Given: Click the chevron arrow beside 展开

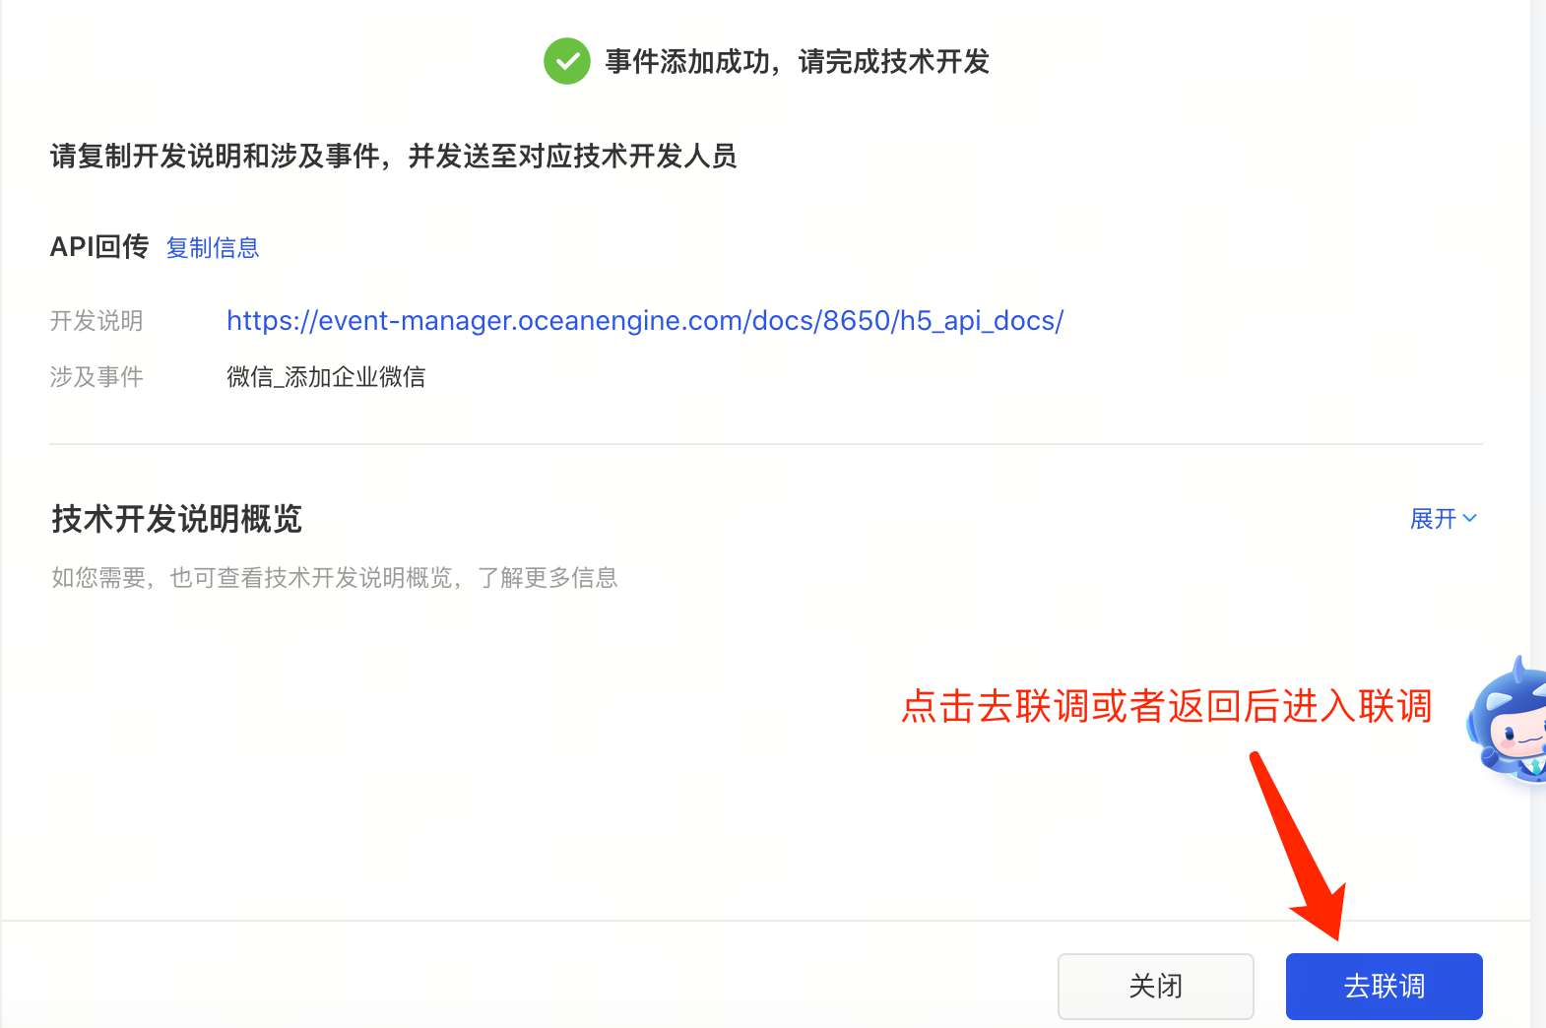Looking at the screenshot, I should 1470,518.
